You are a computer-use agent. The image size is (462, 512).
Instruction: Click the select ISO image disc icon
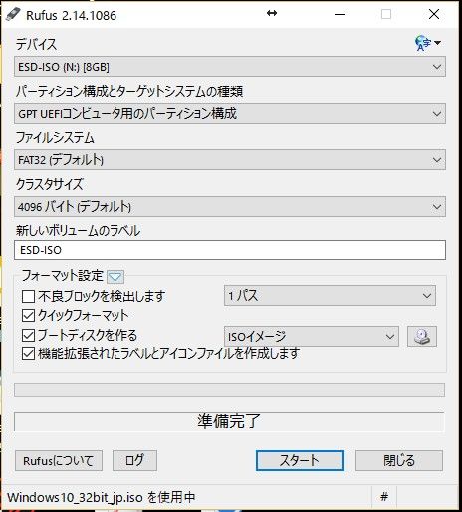click(422, 336)
